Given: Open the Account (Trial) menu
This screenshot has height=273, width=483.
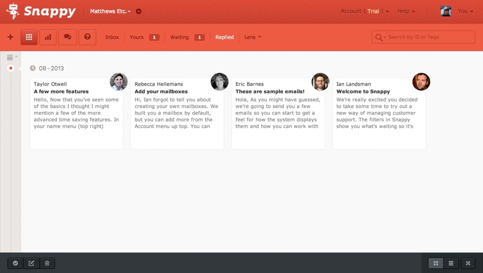Looking at the screenshot, I should point(365,11).
